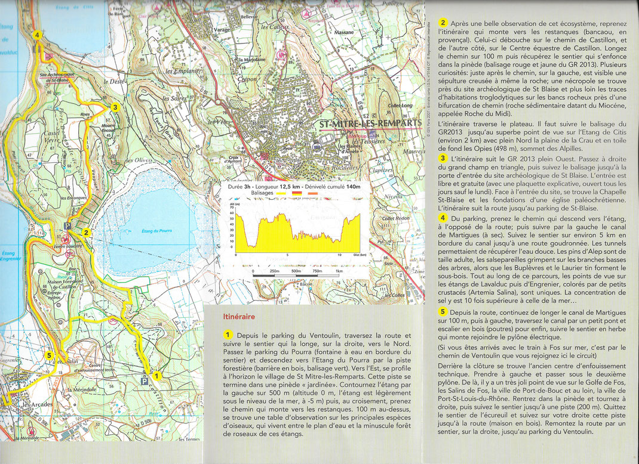Click the 'le Destet' map label
Viewport: 639px width, 464px height.
pyautogui.click(x=114, y=81)
